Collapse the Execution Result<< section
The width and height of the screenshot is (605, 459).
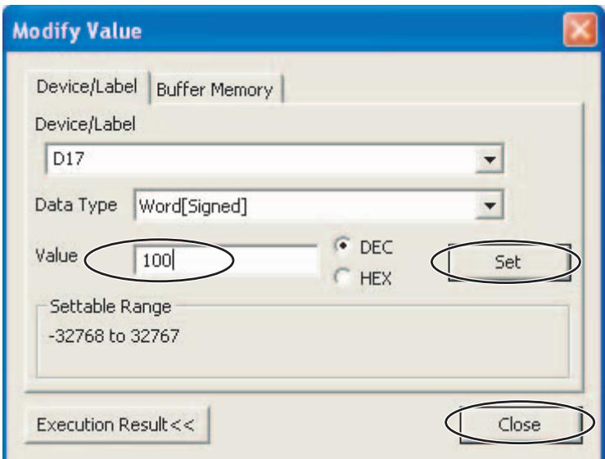point(117,425)
